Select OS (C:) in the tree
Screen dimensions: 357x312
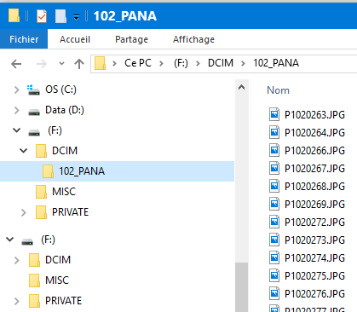point(60,90)
